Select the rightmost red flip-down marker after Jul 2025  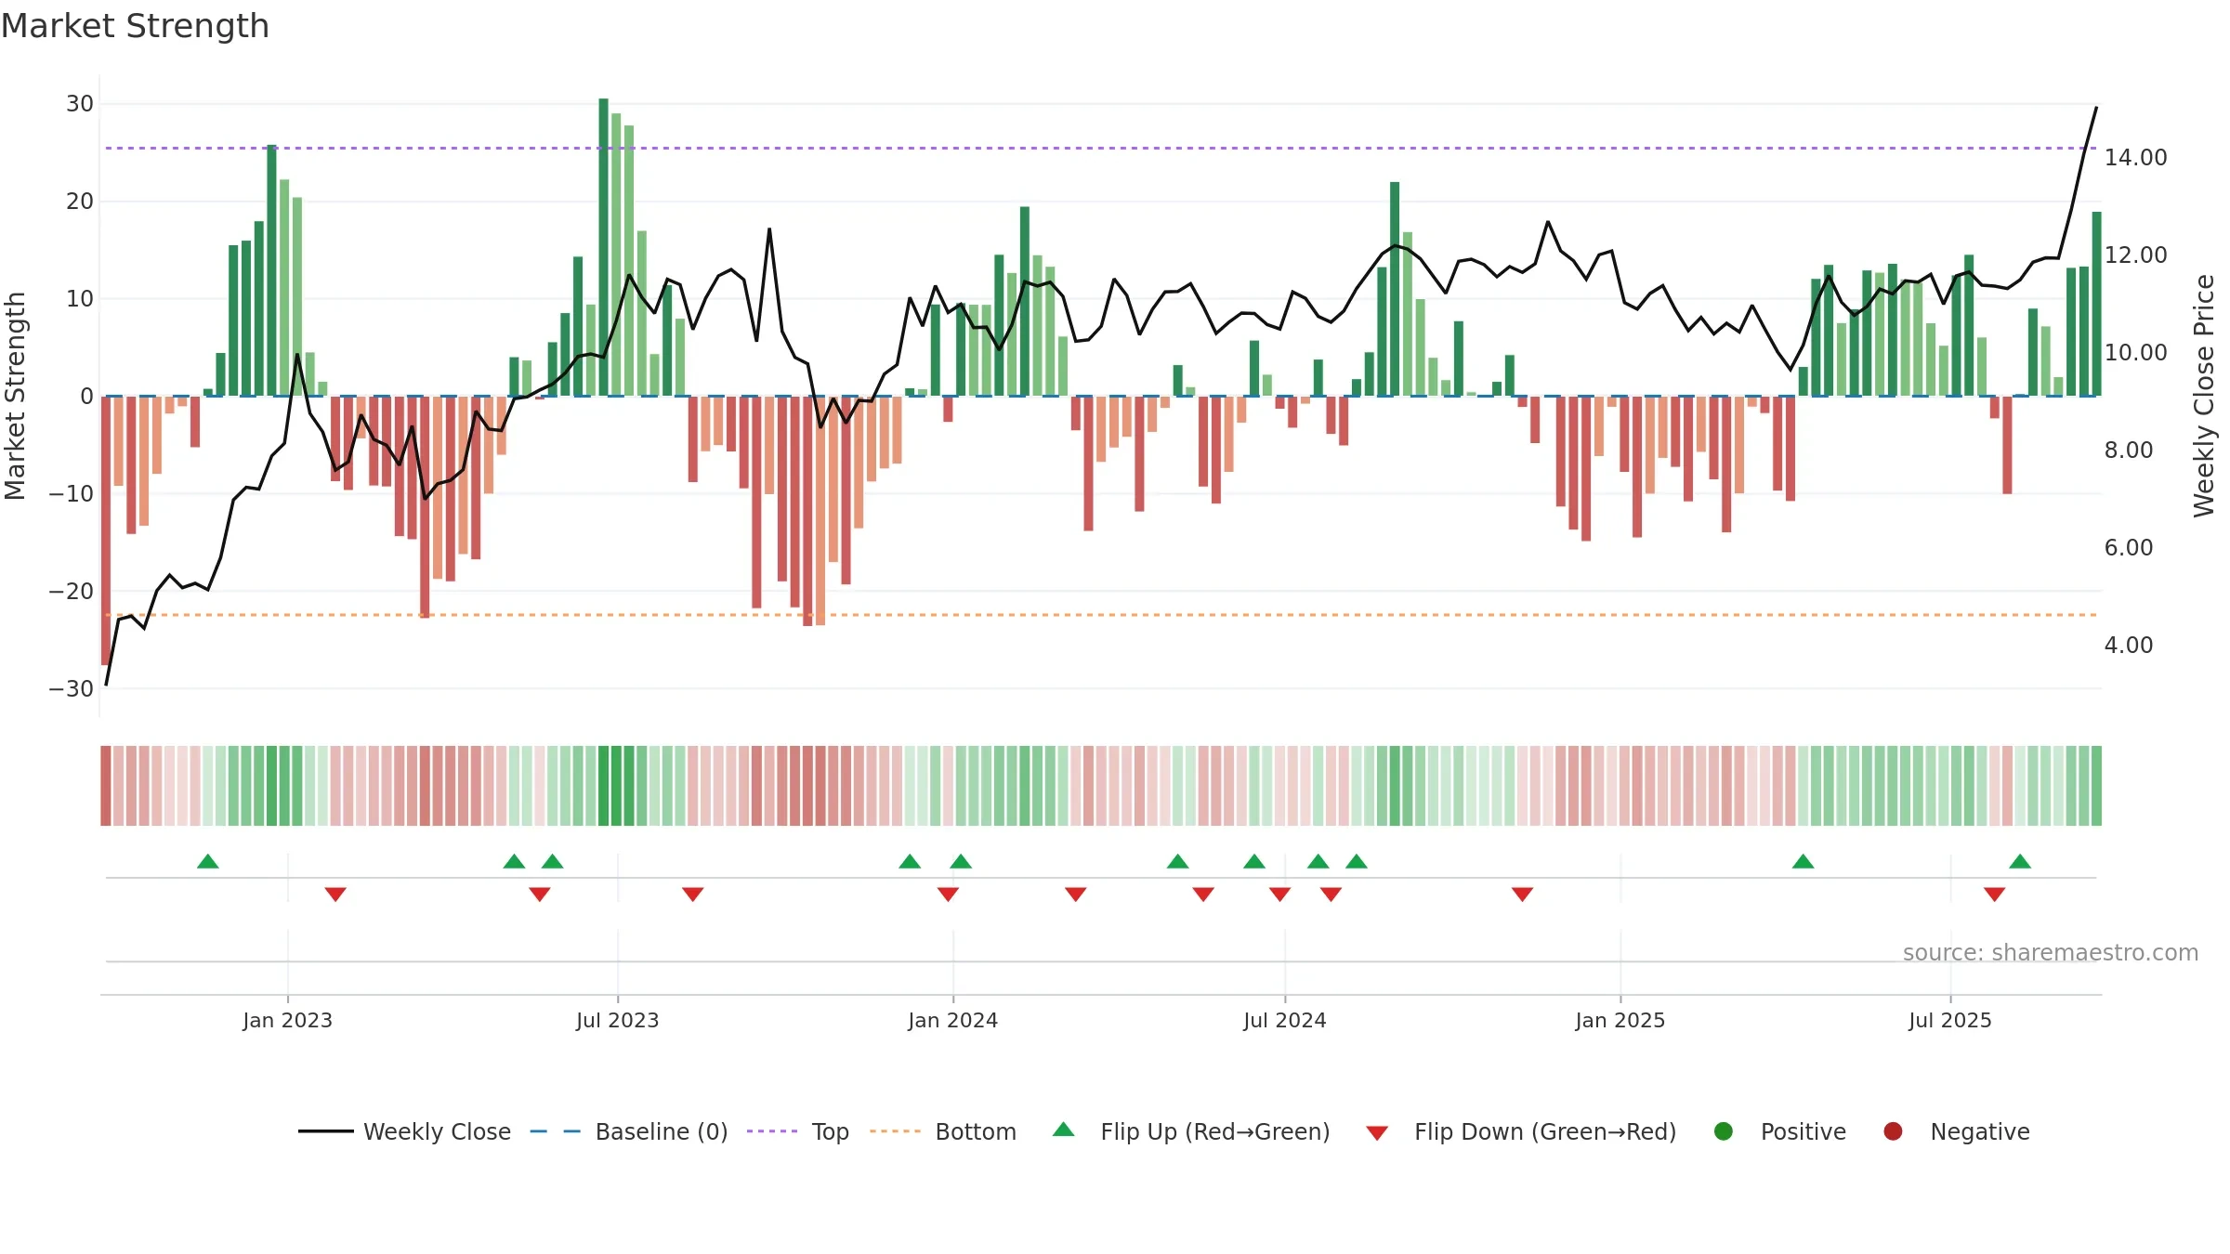coord(1994,895)
